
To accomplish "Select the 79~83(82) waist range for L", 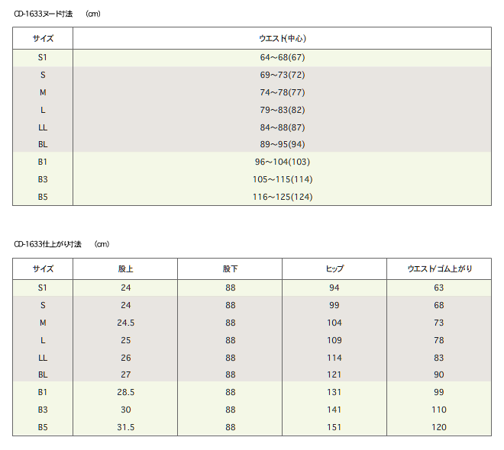I will 283,110.
